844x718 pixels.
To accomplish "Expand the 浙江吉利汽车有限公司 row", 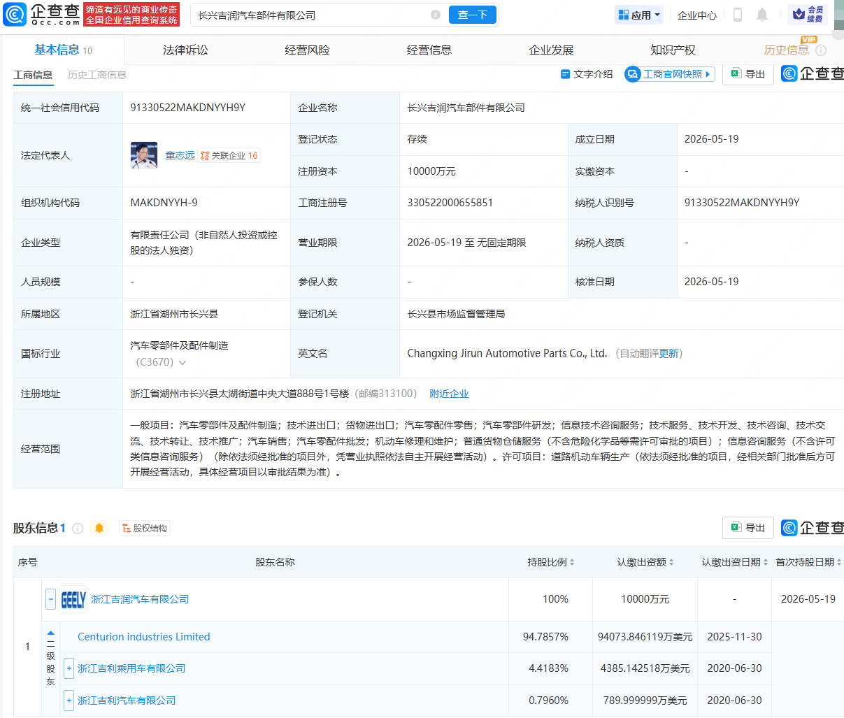I will tap(69, 700).
